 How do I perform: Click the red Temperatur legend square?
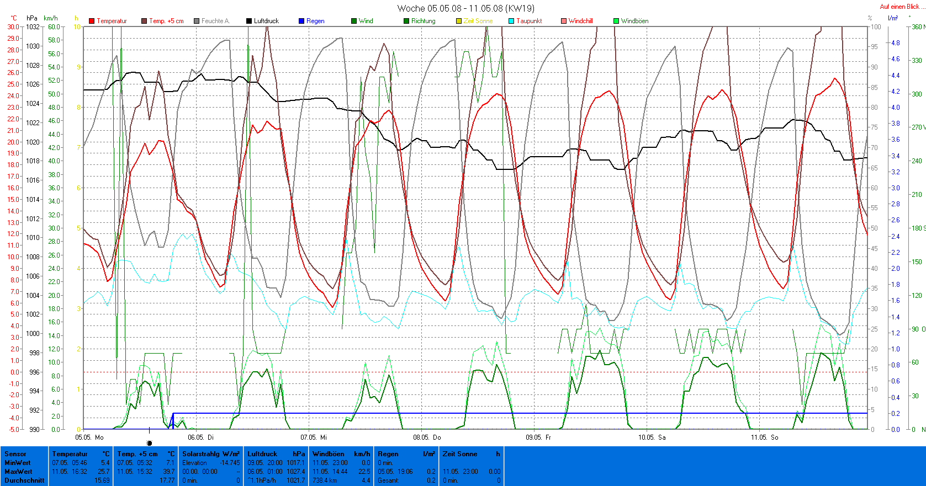(x=92, y=21)
